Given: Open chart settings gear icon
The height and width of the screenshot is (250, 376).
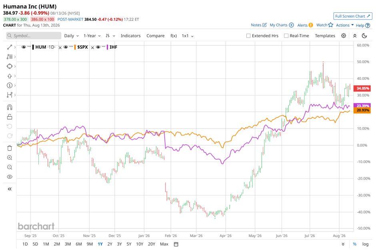Looking at the screenshot, I should (344, 36).
